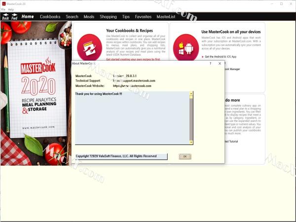View the Tips tab

point(126,17)
